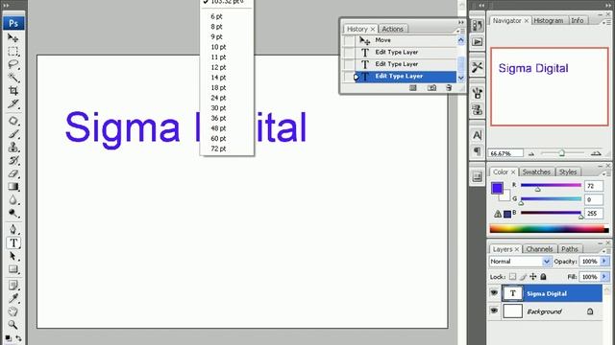Select the Rectangular Marquee tool
This screenshot has height=345, width=615.
[12, 51]
